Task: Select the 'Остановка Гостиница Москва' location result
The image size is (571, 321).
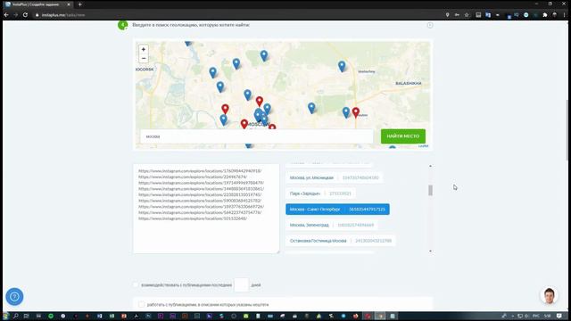Action: pos(341,241)
